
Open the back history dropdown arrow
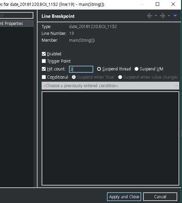click(x=156, y=16)
